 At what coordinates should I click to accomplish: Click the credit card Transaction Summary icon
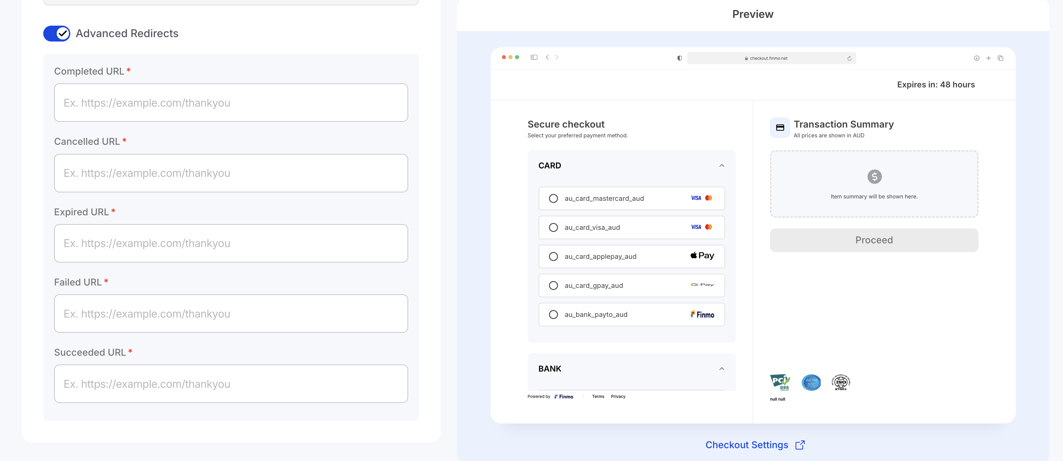780,128
